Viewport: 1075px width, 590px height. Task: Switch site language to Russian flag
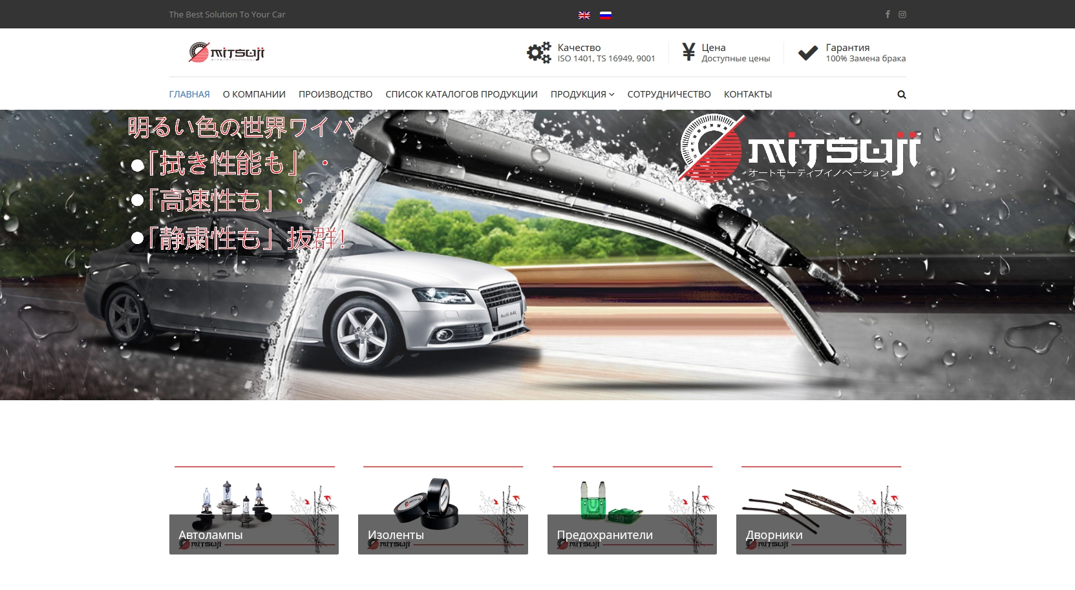coord(605,15)
